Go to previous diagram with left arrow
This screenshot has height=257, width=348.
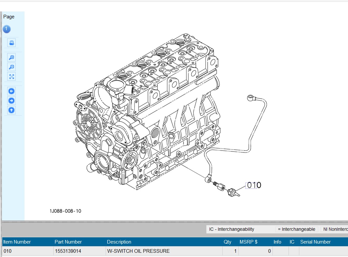[x=11, y=91]
